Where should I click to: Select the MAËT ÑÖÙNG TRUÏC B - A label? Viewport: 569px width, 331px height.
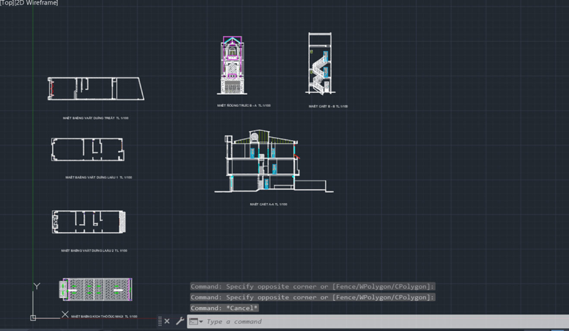[244, 105]
